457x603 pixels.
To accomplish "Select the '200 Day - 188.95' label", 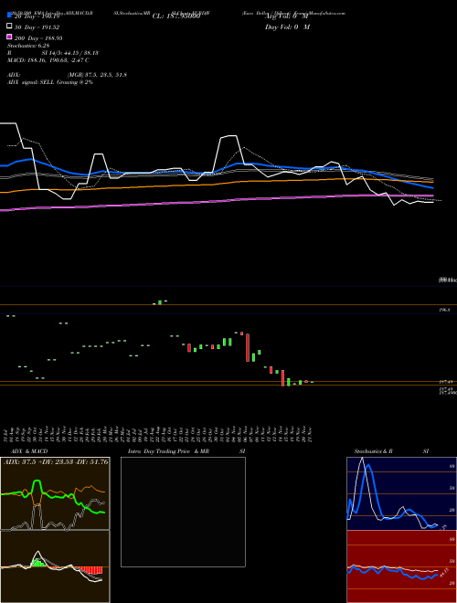I will pos(38,38).
